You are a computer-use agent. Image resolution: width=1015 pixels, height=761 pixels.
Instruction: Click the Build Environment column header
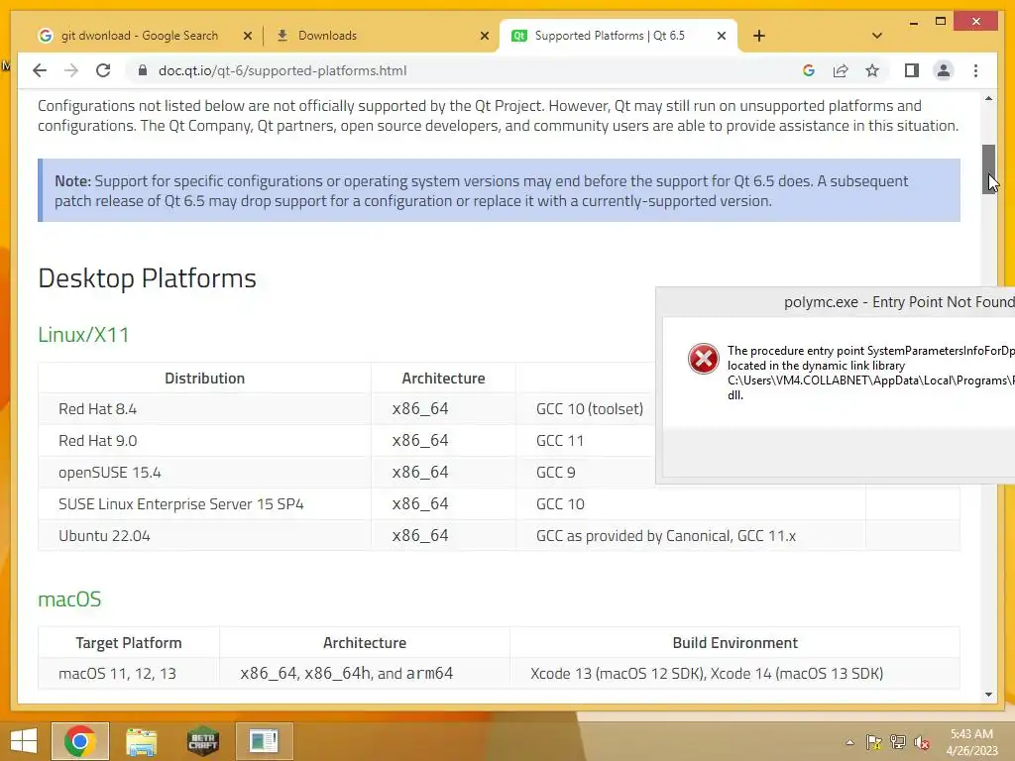click(734, 642)
